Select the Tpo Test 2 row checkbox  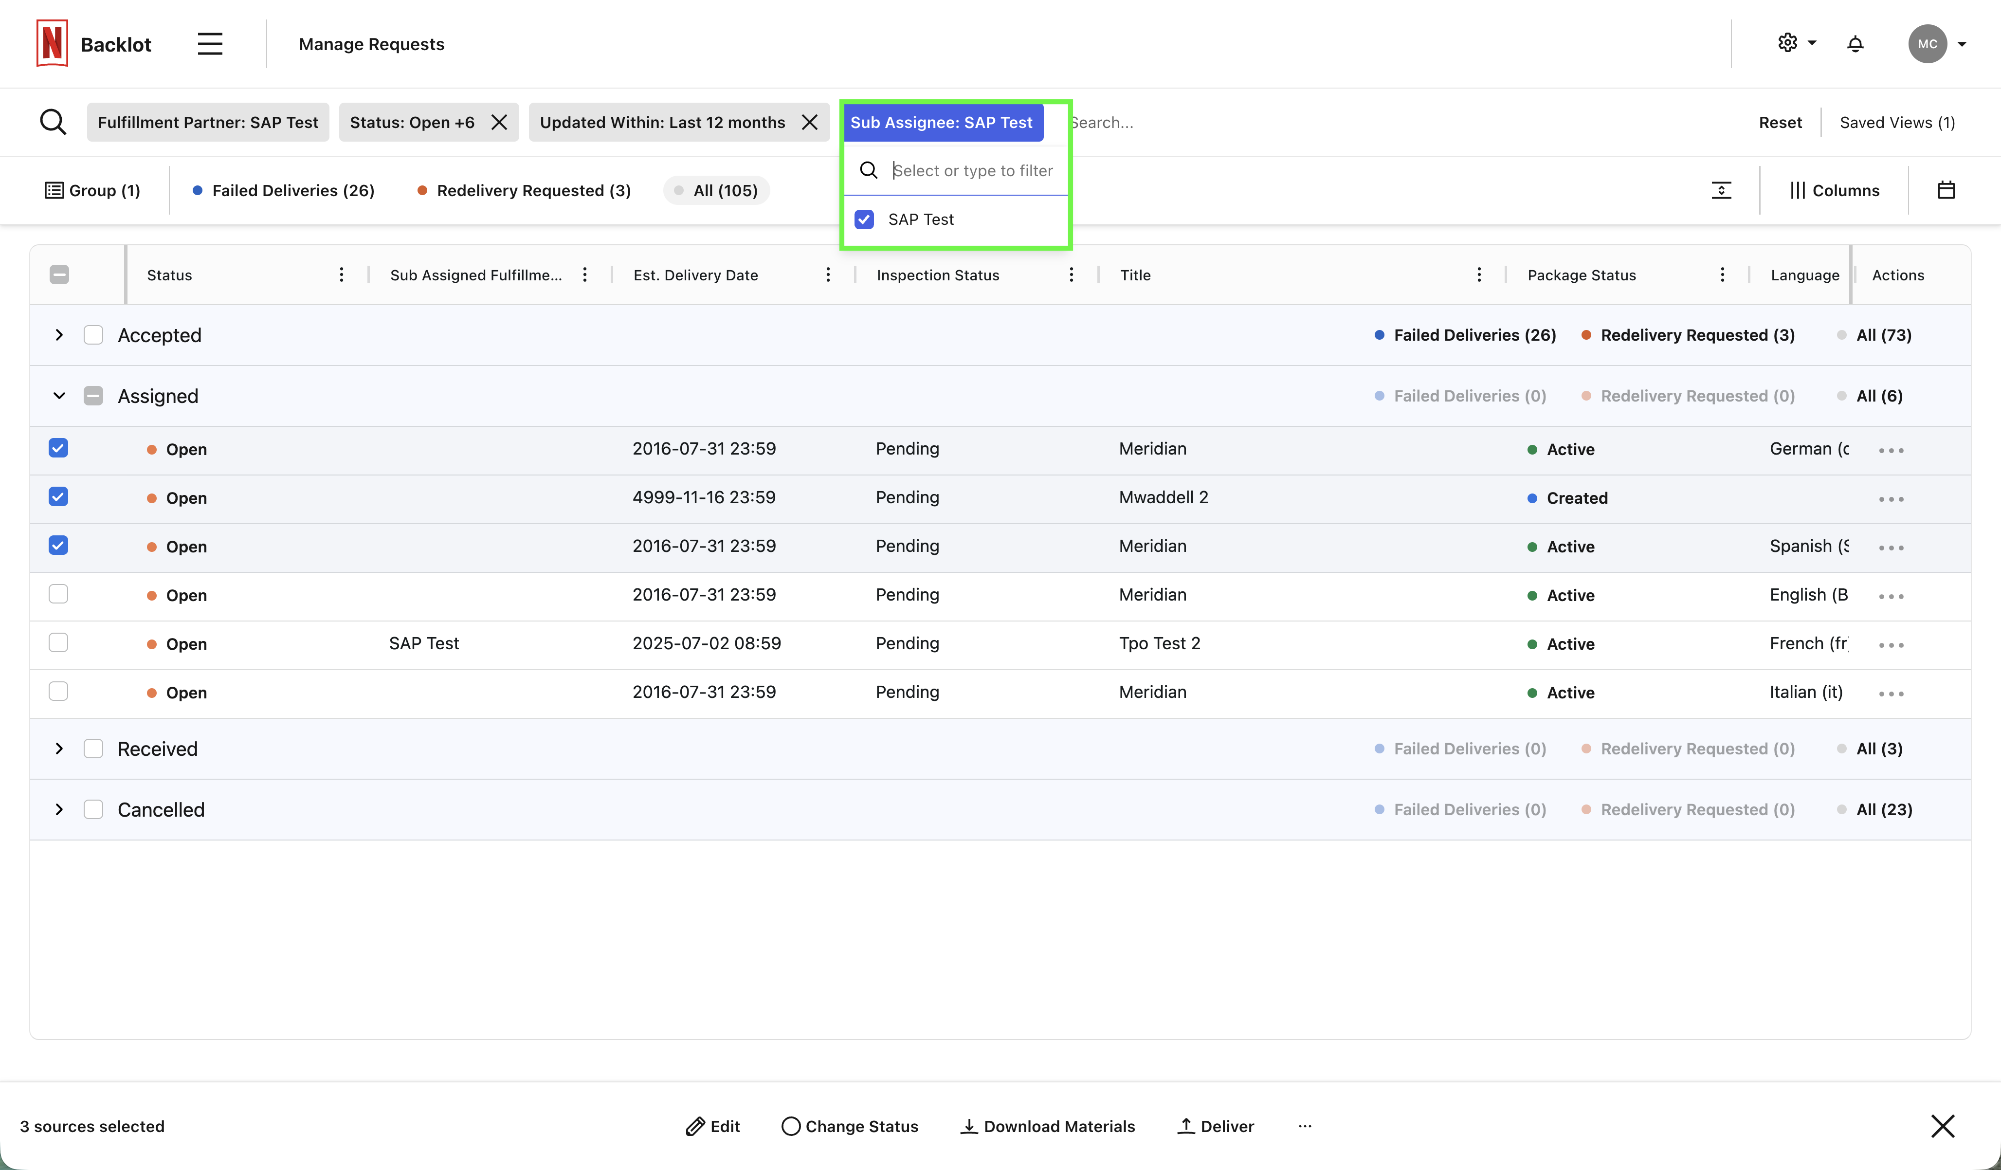tap(58, 642)
